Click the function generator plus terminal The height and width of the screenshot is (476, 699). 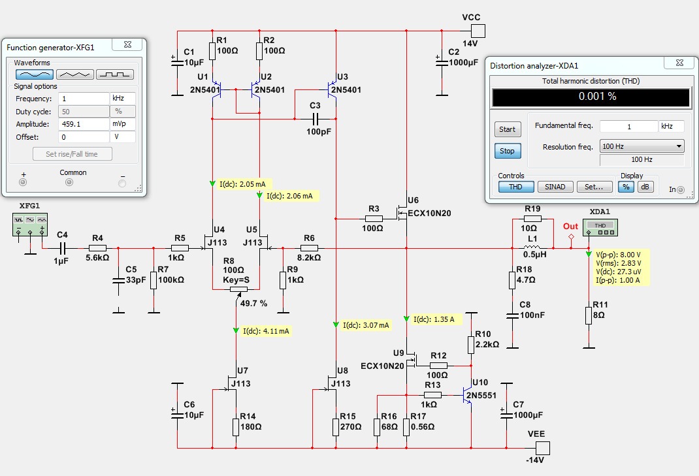pos(23,182)
